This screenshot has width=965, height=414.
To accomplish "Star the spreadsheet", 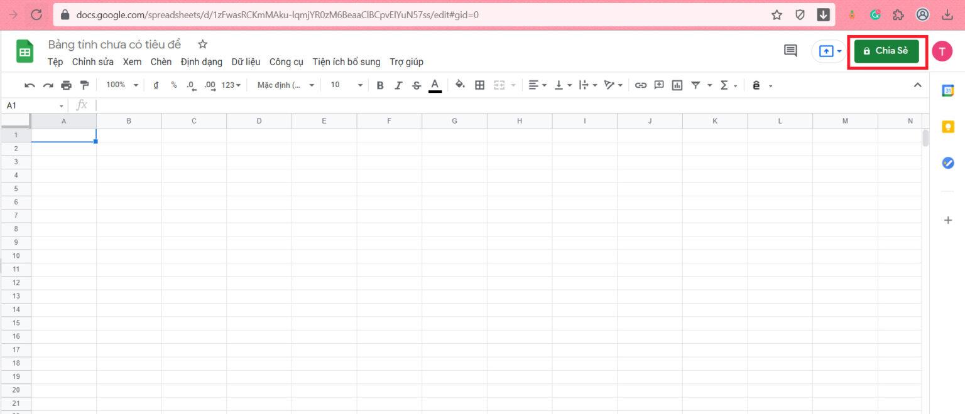I will 202,44.
